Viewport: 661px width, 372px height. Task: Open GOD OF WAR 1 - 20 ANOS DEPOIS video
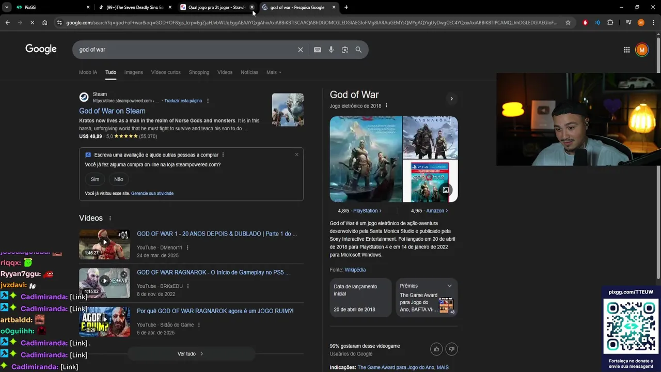217,234
